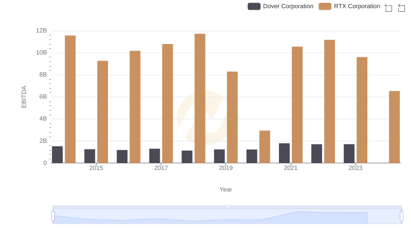Click the '6B' y-axis label
The image size is (411, 236).
43,97
